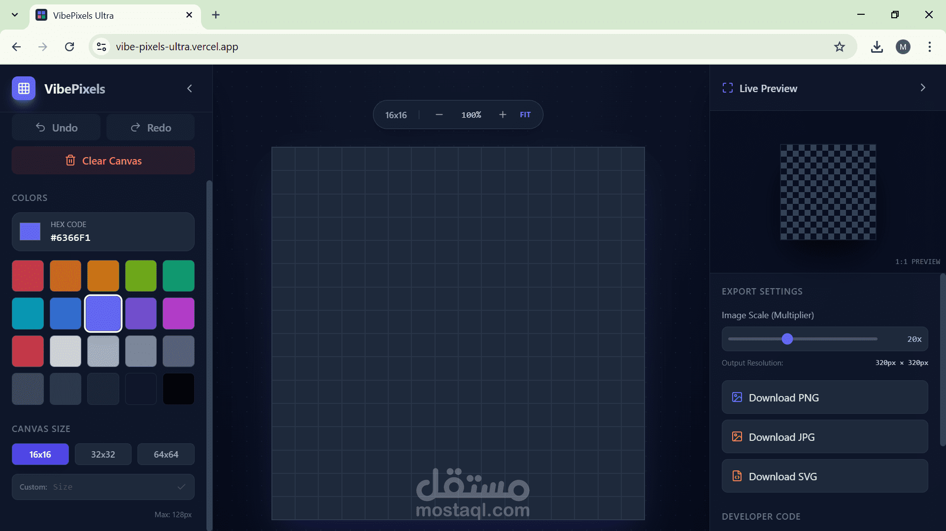Open Chrome's three-dot menu
The width and height of the screenshot is (946, 531).
(930, 46)
